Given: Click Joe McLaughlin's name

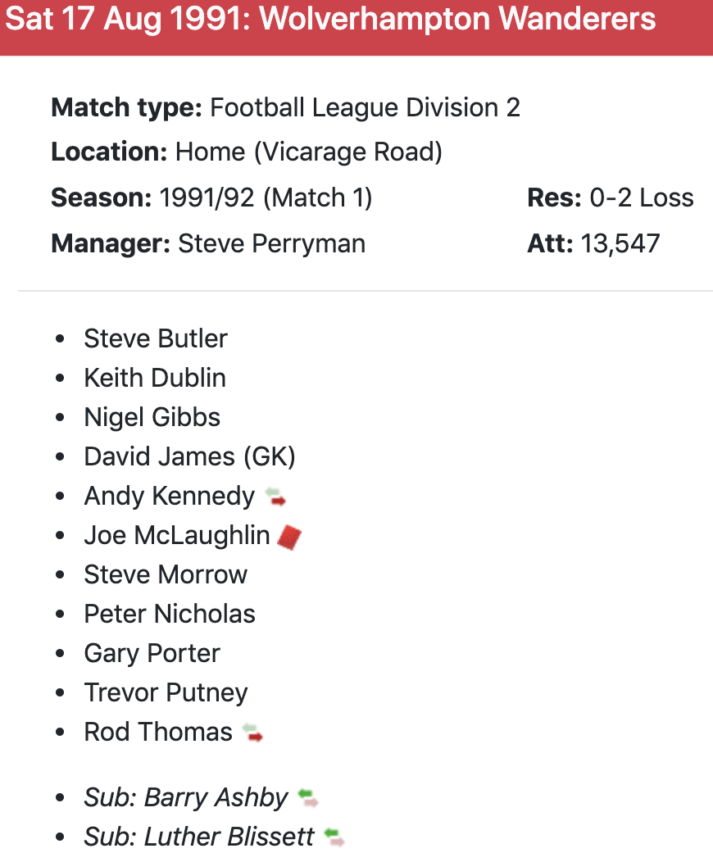Looking at the screenshot, I should click(177, 535).
